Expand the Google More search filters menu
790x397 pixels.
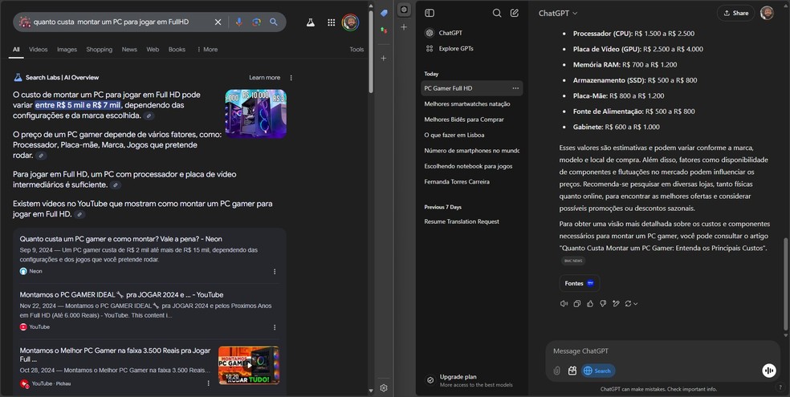coord(207,49)
